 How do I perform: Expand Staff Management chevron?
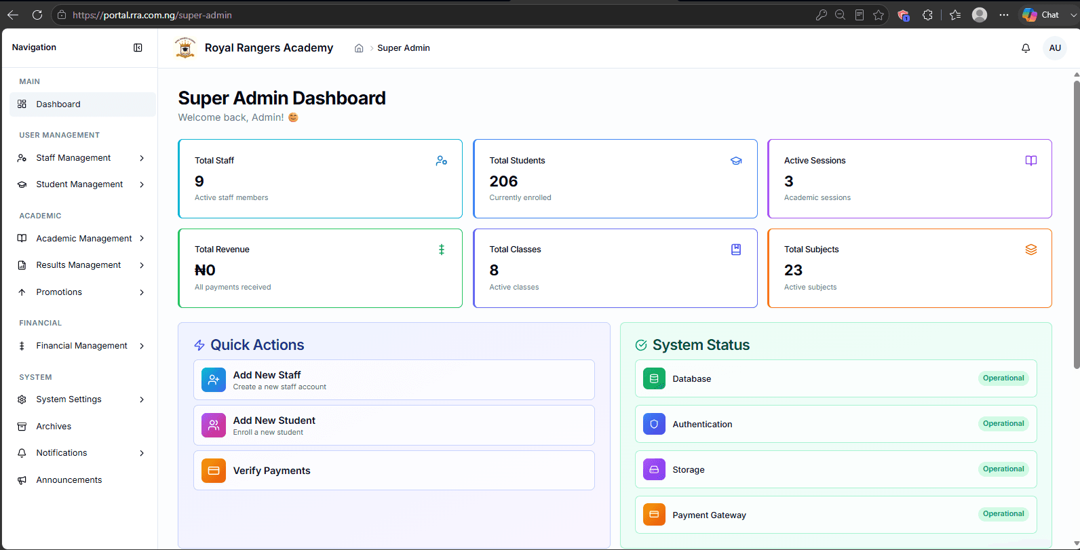coord(142,158)
